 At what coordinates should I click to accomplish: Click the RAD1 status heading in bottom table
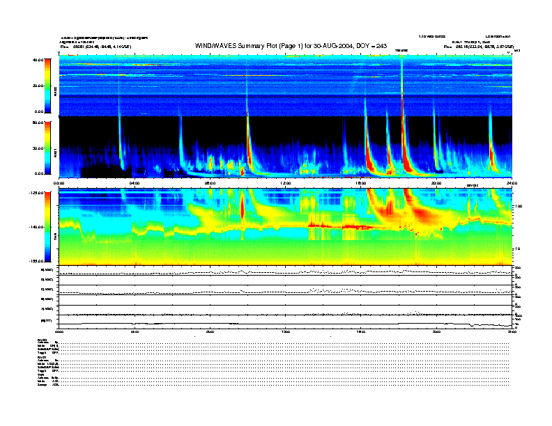click(42, 358)
